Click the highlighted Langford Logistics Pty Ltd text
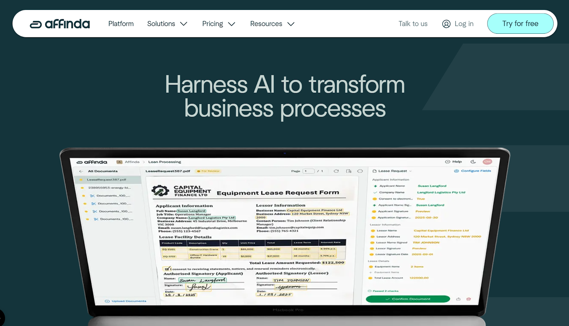 (x=212, y=218)
